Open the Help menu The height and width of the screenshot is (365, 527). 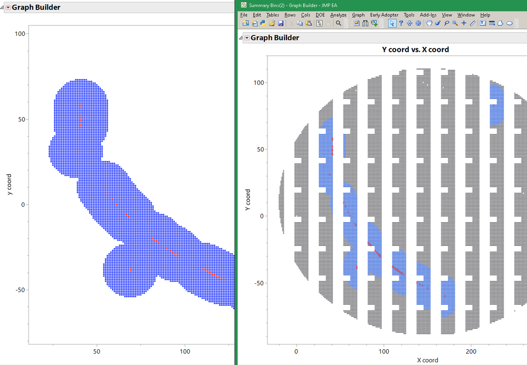485,15
